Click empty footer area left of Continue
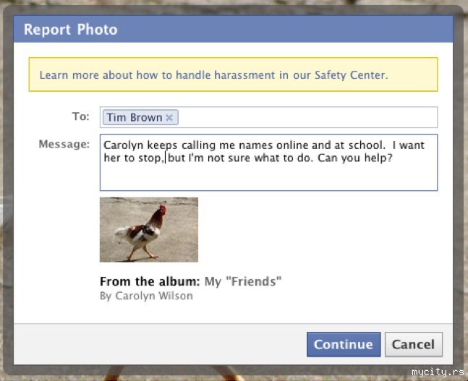Viewport: 468px width, 381px height. 159,345
